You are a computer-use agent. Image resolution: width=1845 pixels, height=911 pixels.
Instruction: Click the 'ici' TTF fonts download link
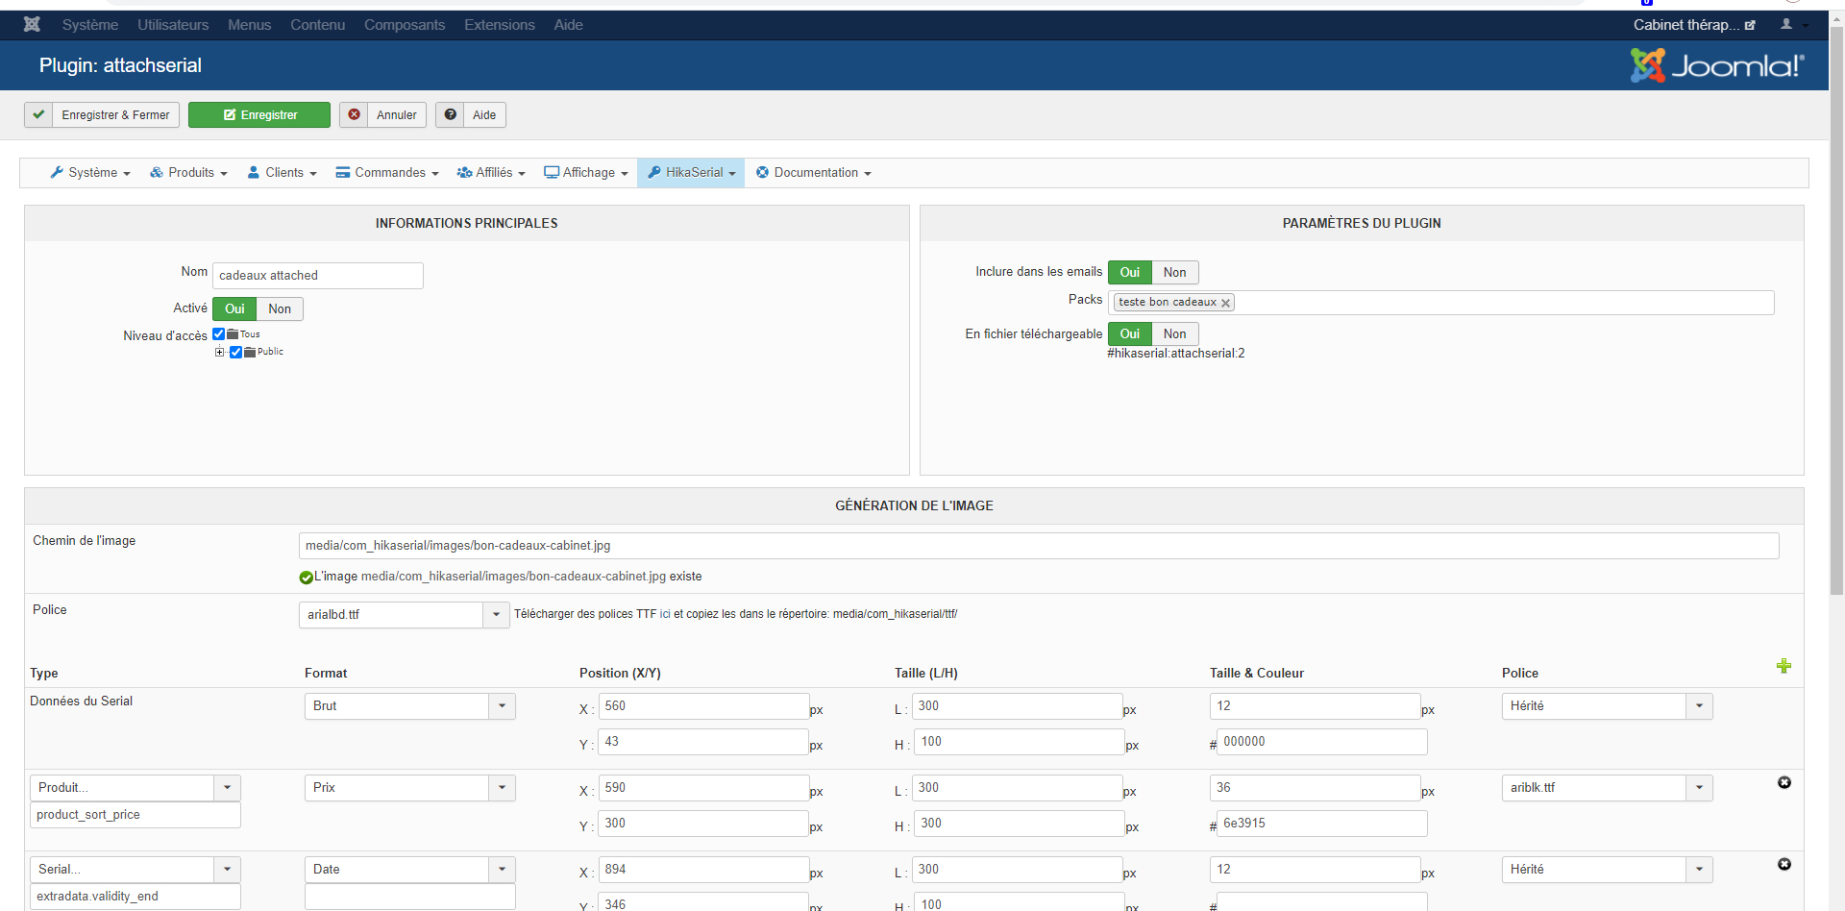click(665, 614)
